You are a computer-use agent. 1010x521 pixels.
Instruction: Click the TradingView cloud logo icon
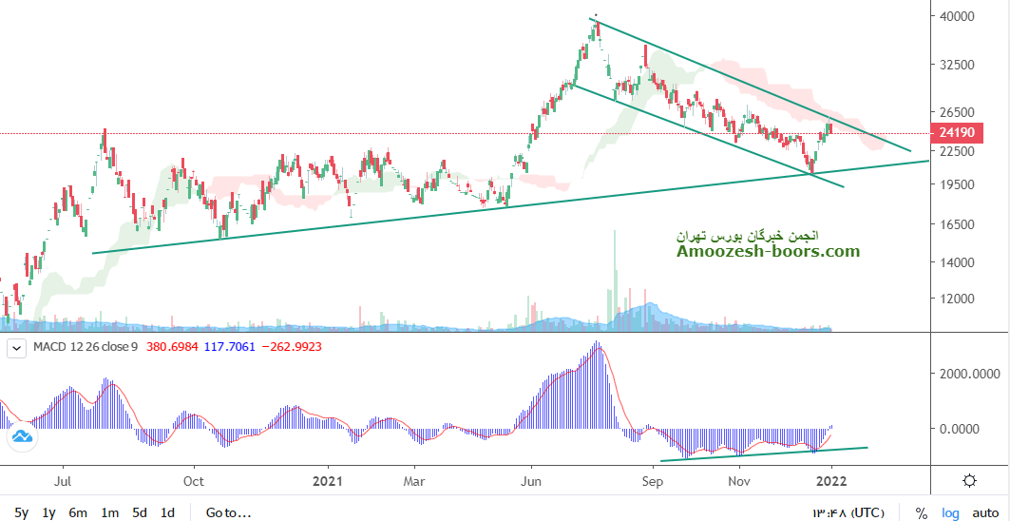21,437
